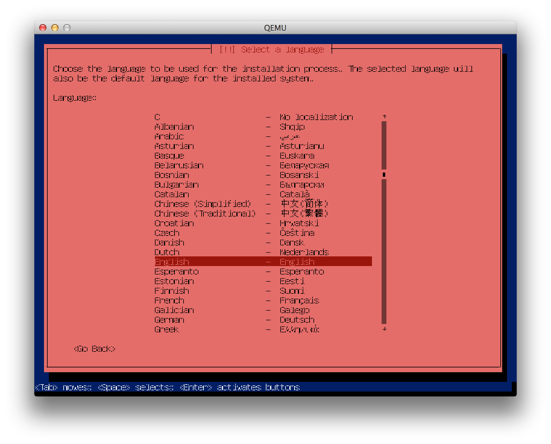The width and height of the screenshot is (551, 444).
Task: Select Esperanto from the list
Action: click(x=263, y=271)
